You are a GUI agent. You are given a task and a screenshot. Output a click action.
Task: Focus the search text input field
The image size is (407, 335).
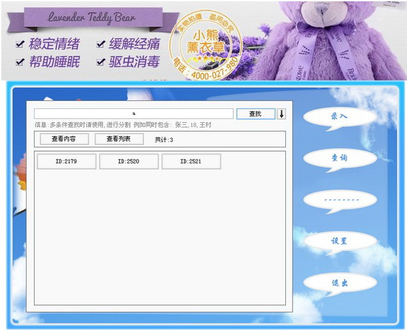pyautogui.click(x=134, y=114)
